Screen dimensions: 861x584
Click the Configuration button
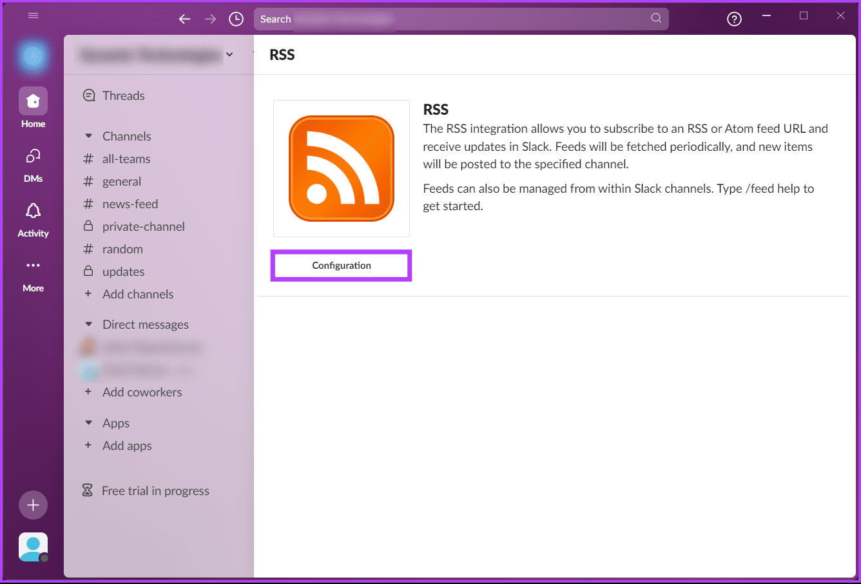[341, 266]
